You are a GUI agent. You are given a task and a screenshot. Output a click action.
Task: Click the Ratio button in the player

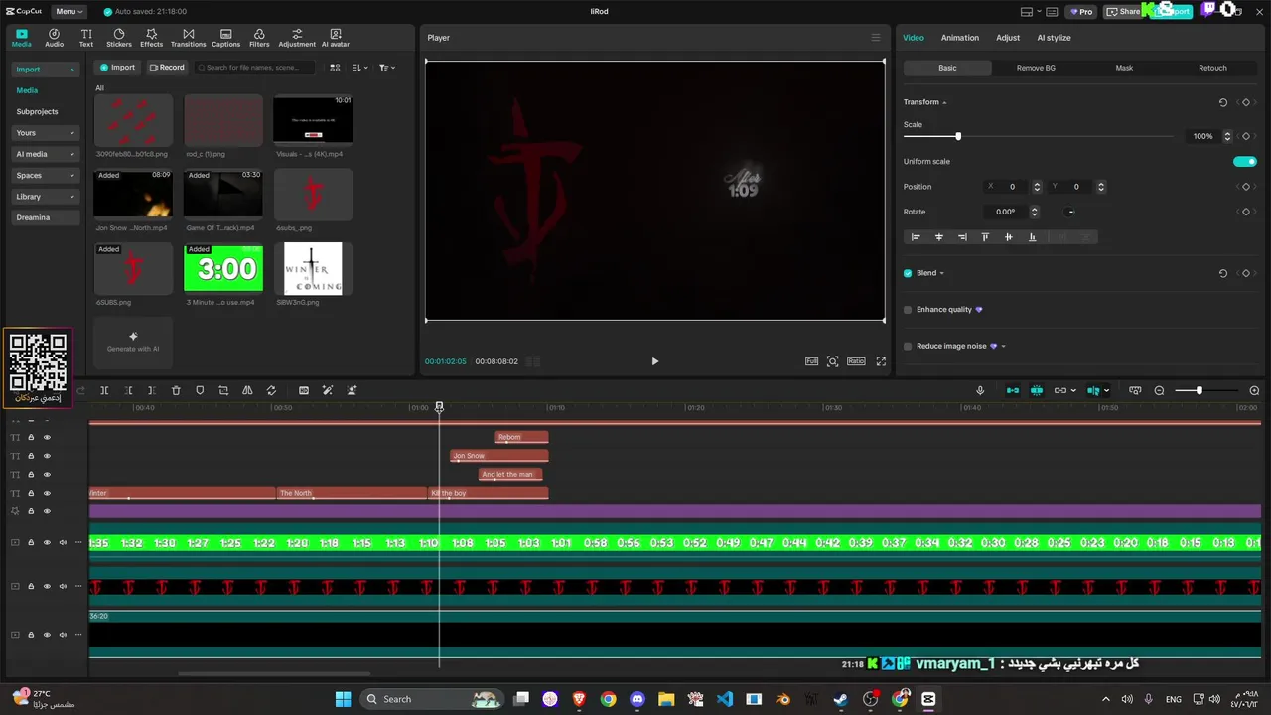[856, 361]
